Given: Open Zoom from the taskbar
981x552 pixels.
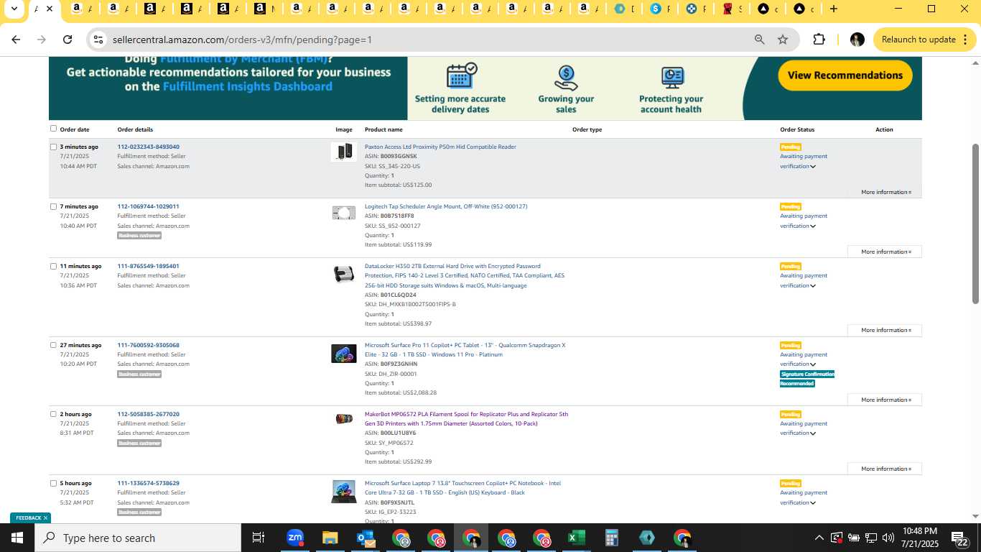Looking at the screenshot, I should coord(294,538).
